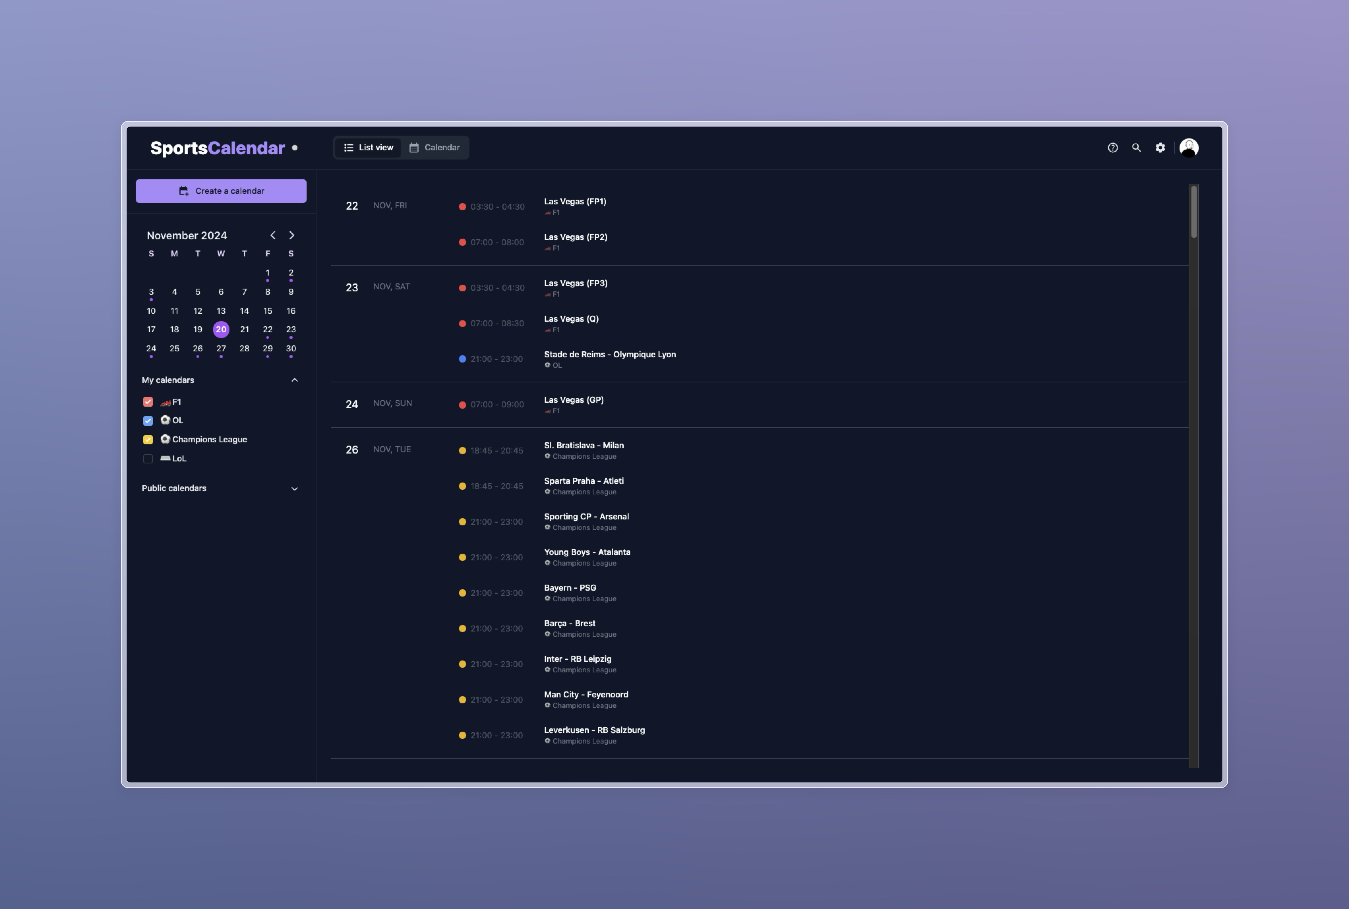Screen dimensions: 1349x909
Task: Click the red color dot beside Las Vegas (FP1)
Action: pyautogui.click(x=462, y=206)
